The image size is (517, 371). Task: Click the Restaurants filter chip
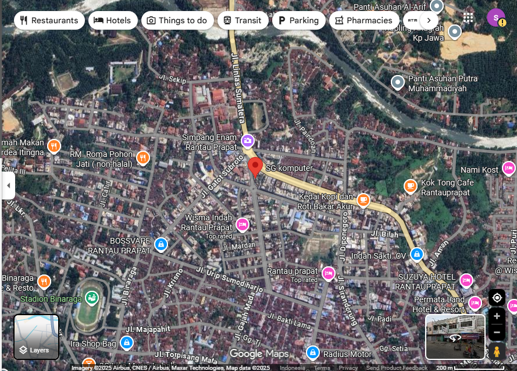tap(49, 20)
